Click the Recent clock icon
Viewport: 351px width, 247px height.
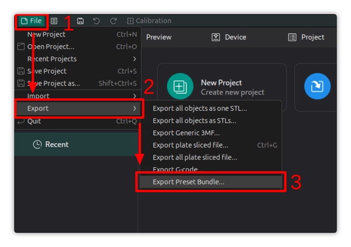coord(37,144)
